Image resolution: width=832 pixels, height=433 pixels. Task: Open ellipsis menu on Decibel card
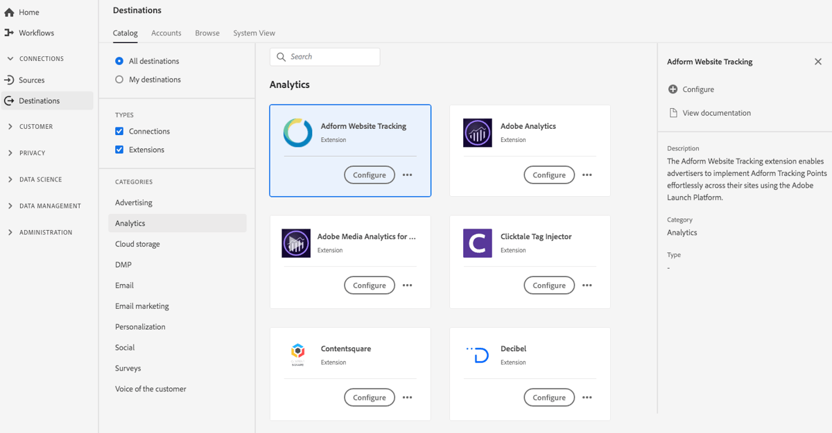click(x=587, y=397)
